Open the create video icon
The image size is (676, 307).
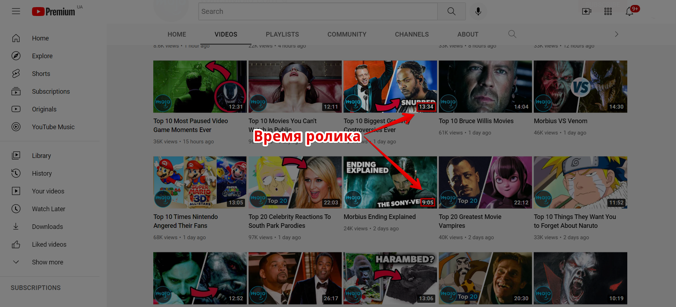[587, 11]
